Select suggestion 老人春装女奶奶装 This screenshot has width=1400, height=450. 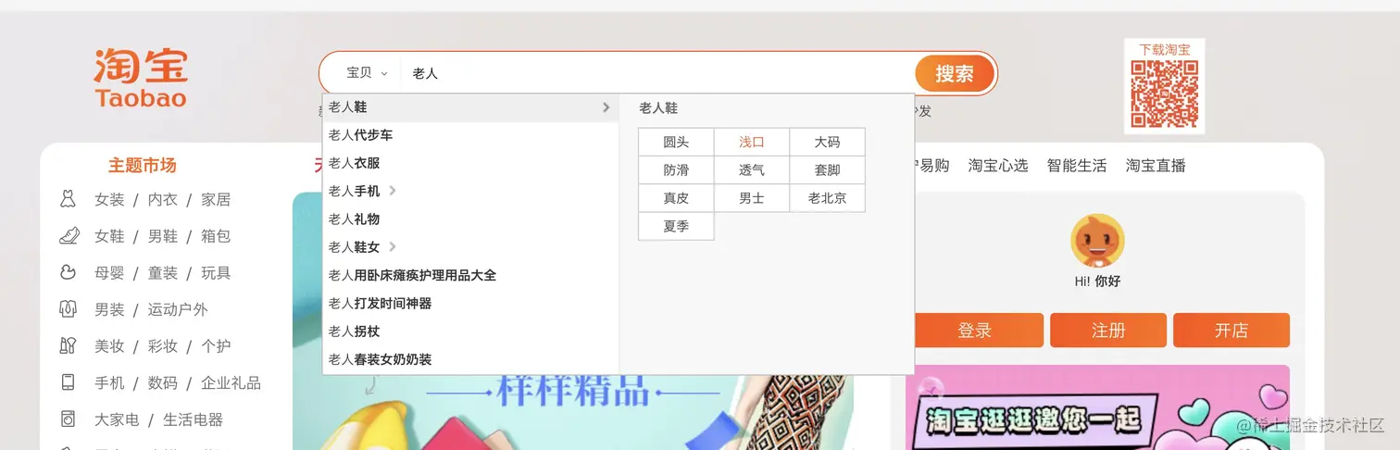coord(470,359)
